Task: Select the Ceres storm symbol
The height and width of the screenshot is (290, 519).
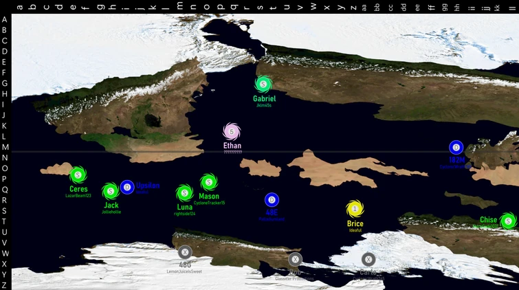Action: tap(78, 175)
